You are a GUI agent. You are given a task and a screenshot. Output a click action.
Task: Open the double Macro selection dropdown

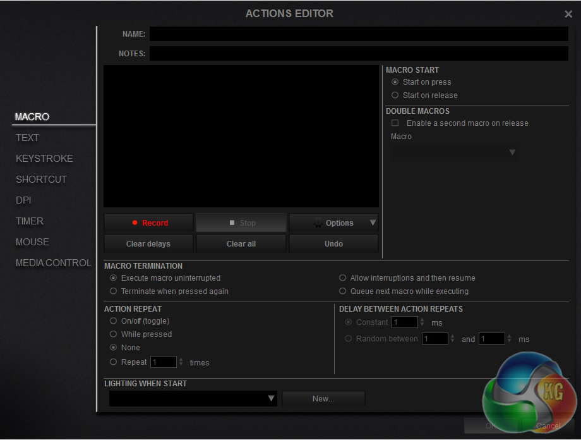(x=453, y=152)
